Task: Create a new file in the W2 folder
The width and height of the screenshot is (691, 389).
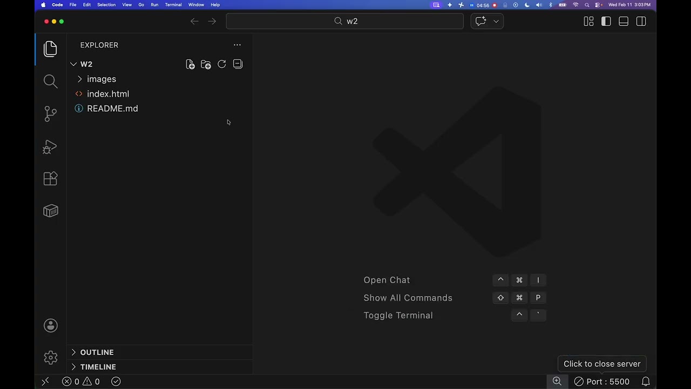Action: coord(190,64)
